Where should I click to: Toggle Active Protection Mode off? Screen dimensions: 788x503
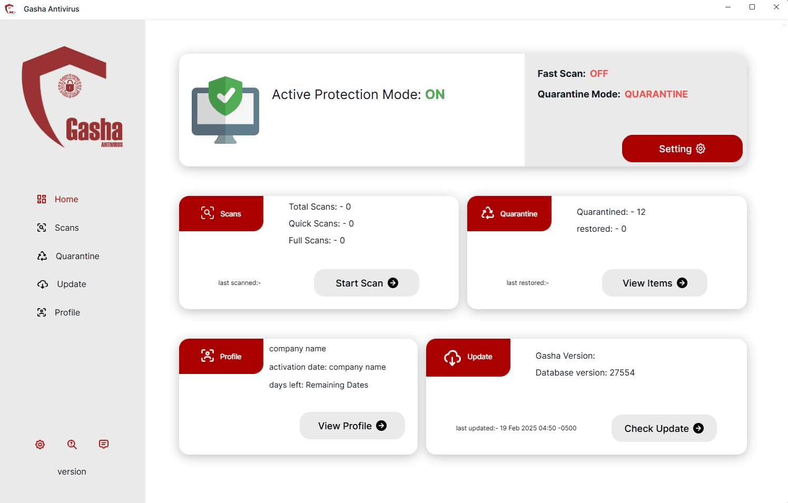tap(435, 95)
